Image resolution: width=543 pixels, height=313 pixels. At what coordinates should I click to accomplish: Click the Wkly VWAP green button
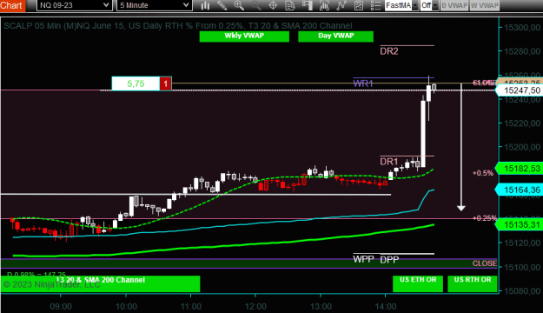[x=244, y=36]
